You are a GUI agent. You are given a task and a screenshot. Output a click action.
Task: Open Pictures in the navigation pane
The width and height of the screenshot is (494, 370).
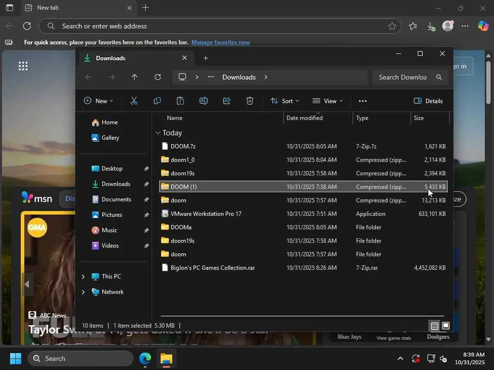coord(111,215)
